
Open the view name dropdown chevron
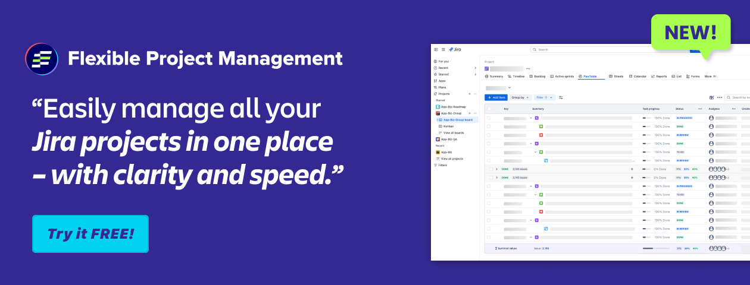(510, 88)
